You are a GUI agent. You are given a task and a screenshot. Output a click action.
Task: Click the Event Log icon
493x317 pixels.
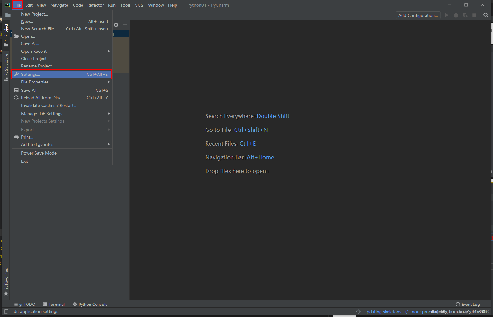click(458, 304)
